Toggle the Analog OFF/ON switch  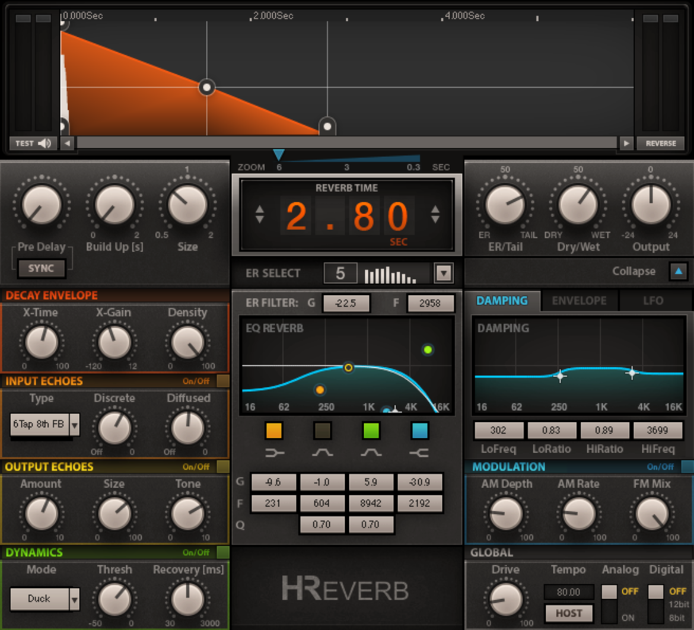click(x=609, y=604)
